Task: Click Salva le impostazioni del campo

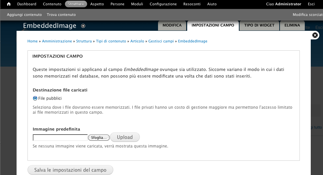Action: 70,170
